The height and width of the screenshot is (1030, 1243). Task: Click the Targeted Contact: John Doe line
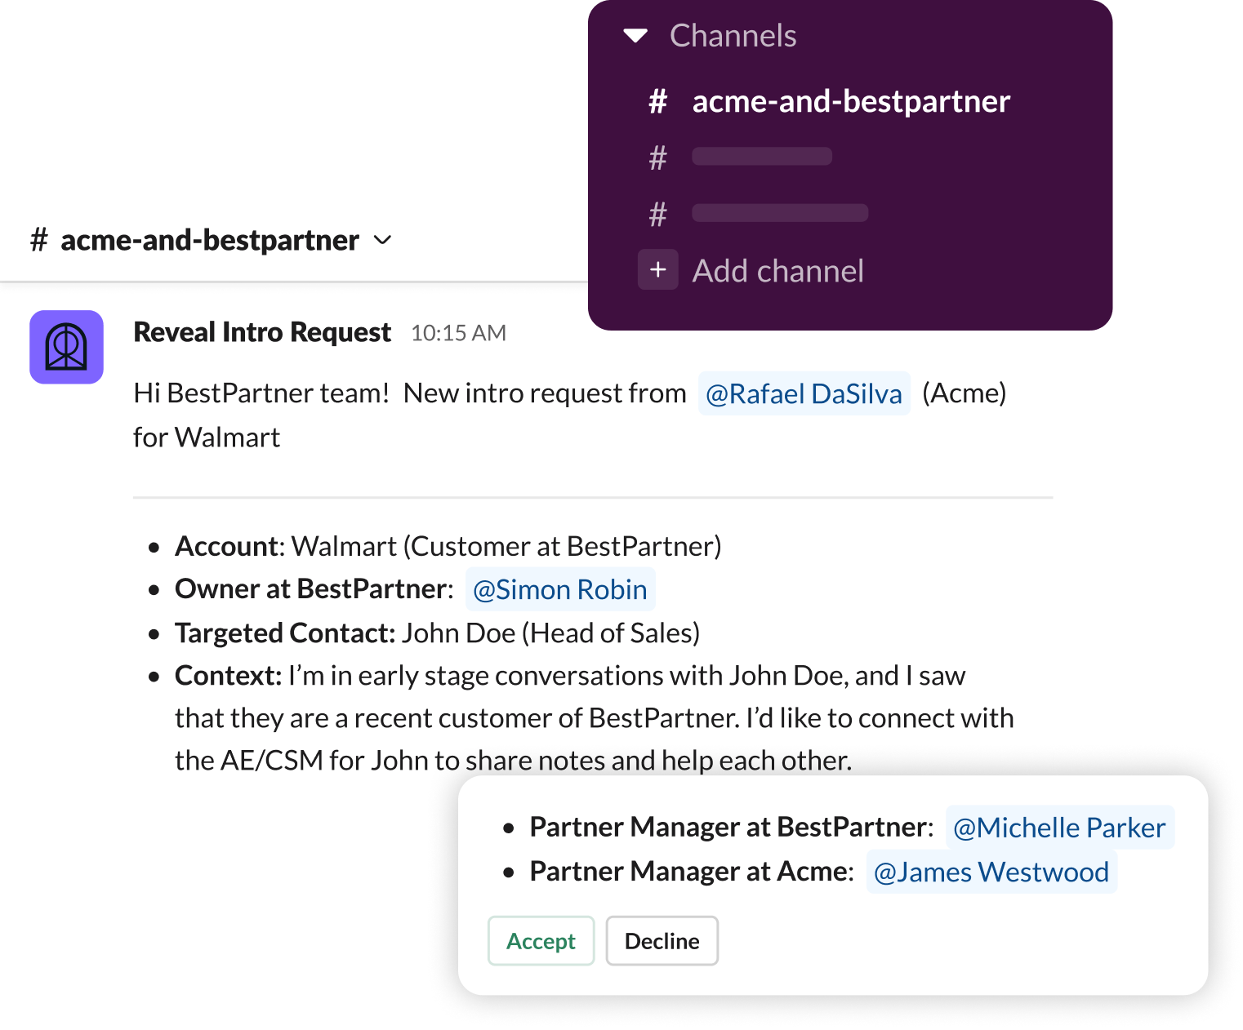coord(438,633)
